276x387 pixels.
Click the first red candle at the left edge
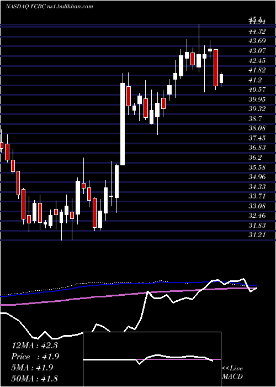[x=2, y=145]
